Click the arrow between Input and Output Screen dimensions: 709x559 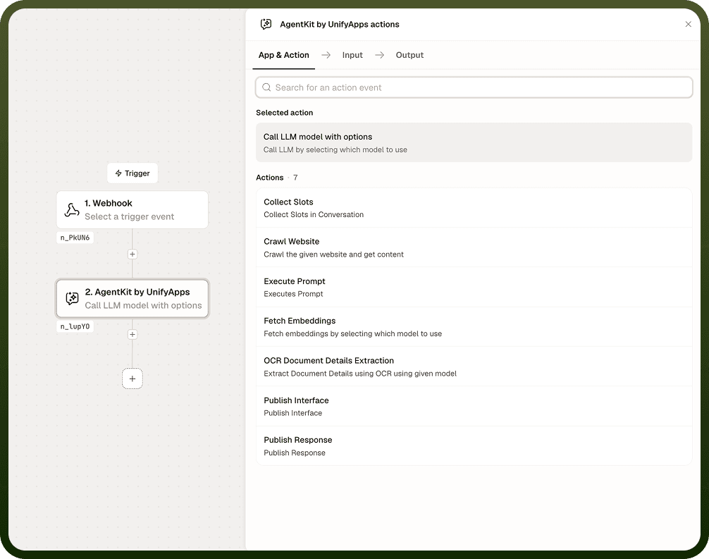click(x=379, y=55)
